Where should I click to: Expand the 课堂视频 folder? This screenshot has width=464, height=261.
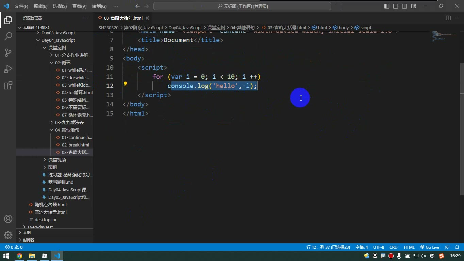pos(55,160)
